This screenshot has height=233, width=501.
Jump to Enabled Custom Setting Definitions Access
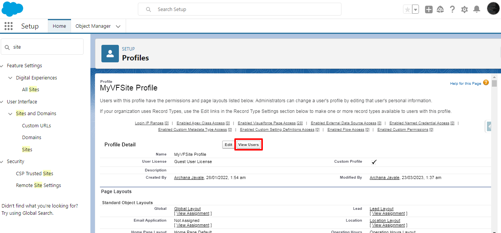pos(280,130)
